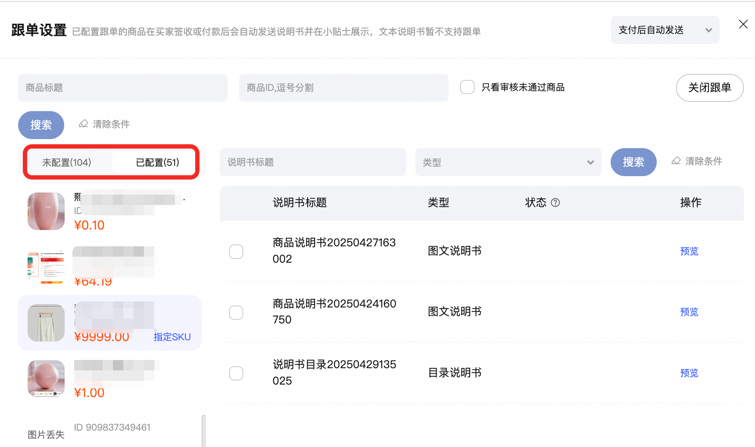755x447 pixels.
Task: Click the product list scrollbar
Action: point(204,431)
